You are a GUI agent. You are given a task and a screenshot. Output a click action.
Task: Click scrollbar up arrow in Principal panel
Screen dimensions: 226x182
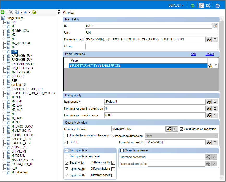[222, 19]
